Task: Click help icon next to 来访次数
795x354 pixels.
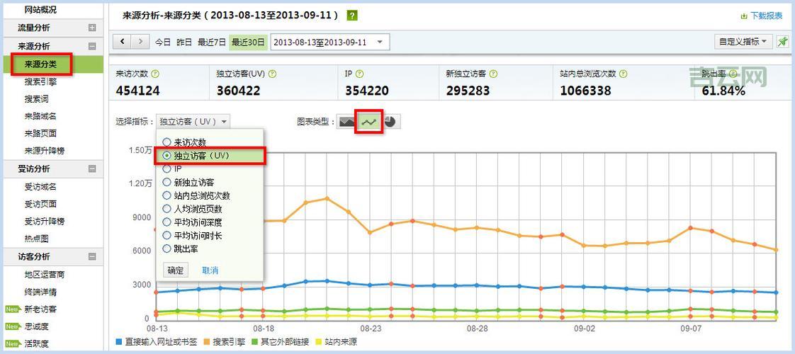Action: click(x=155, y=74)
